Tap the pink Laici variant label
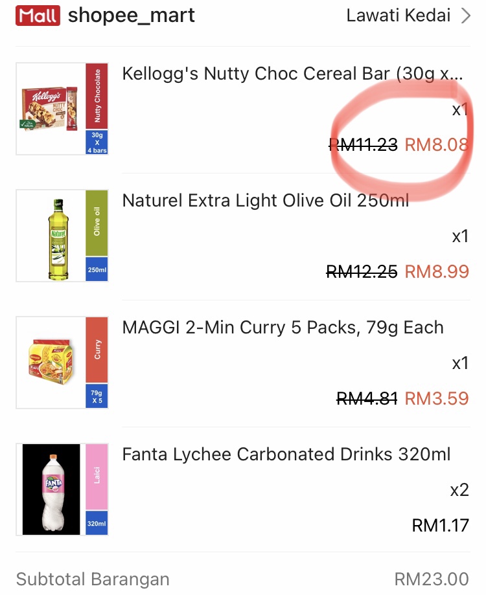The height and width of the screenshot is (595, 486). (x=97, y=477)
